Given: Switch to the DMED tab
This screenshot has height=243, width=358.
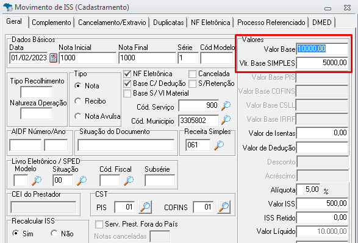Looking at the screenshot, I should 321,23.
